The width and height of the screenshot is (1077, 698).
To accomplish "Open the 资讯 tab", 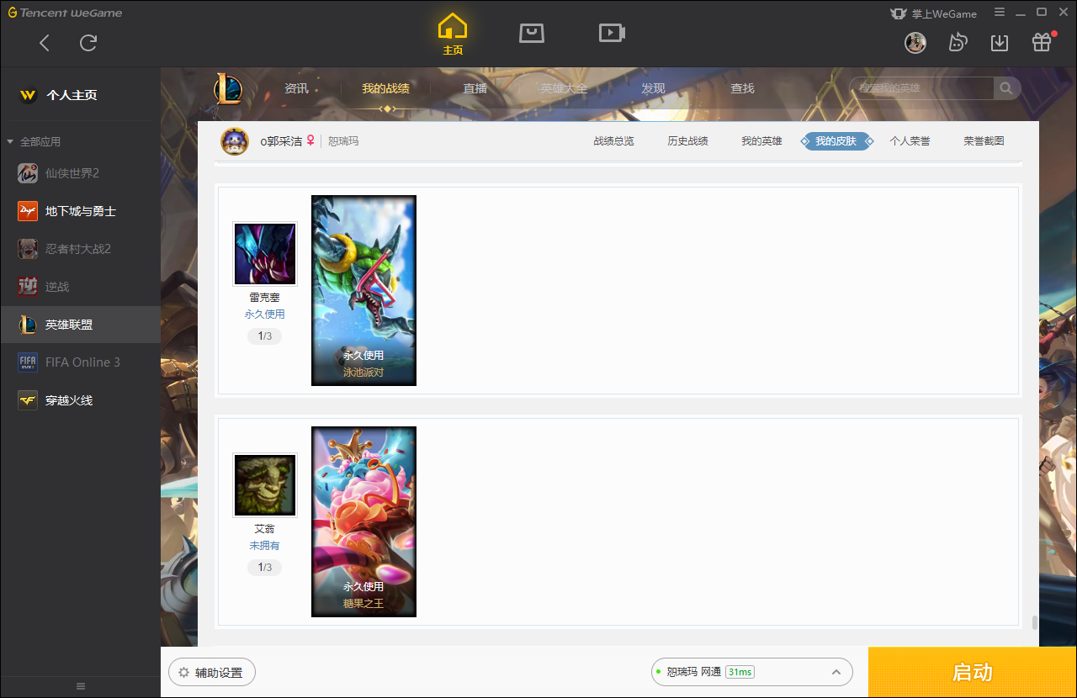I will 296,88.
